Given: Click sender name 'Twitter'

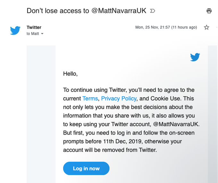Looking at the screenshot, I should 34,27.
